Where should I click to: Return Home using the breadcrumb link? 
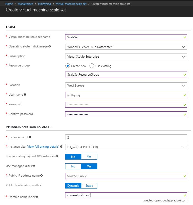pyautogui.click(x=9, y=4)
